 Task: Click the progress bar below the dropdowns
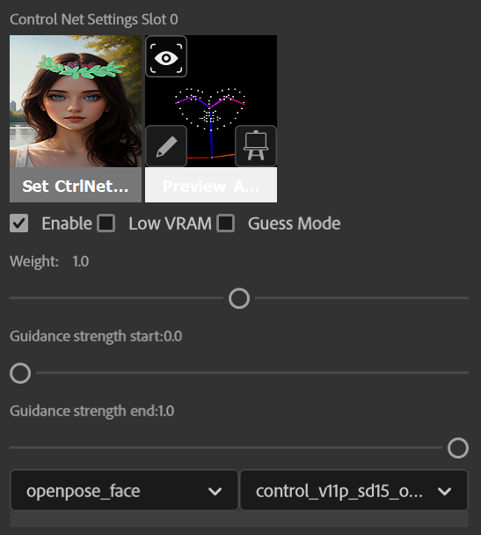239,519
